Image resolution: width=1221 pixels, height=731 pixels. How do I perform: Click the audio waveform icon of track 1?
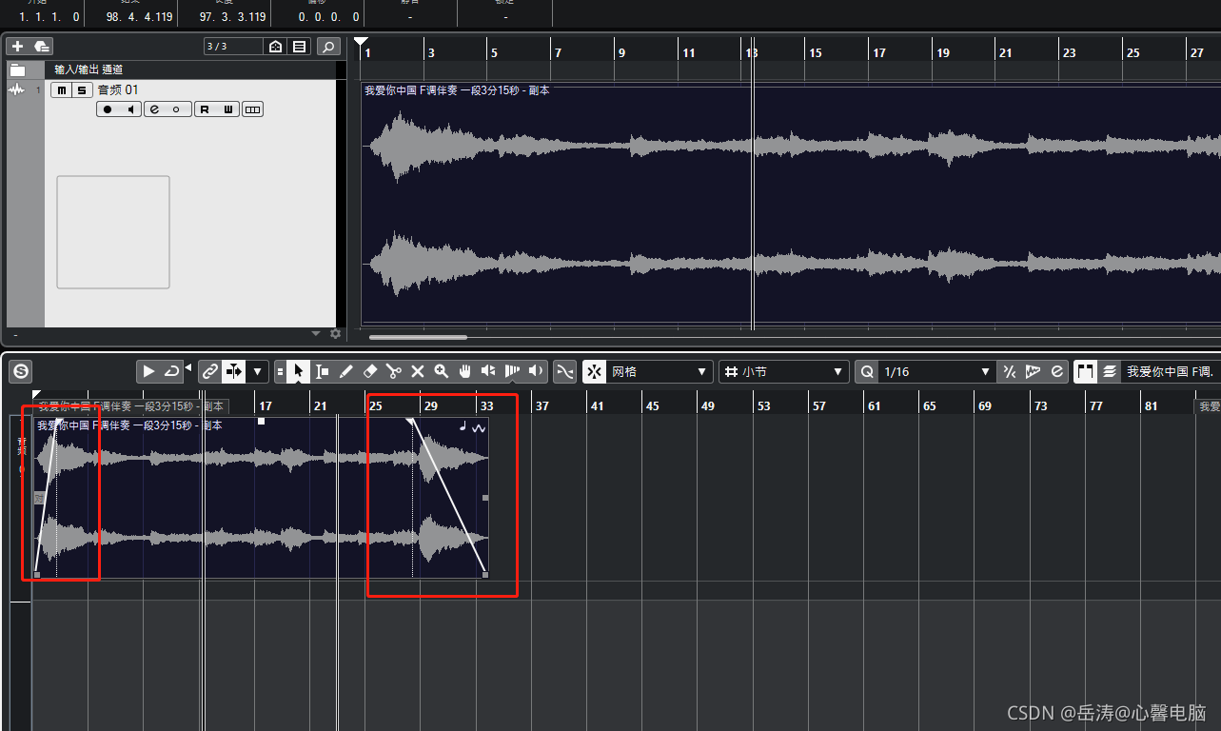click(16, 90)
